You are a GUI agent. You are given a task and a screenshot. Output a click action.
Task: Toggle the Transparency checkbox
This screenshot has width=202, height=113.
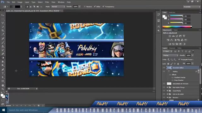[103, 7]
